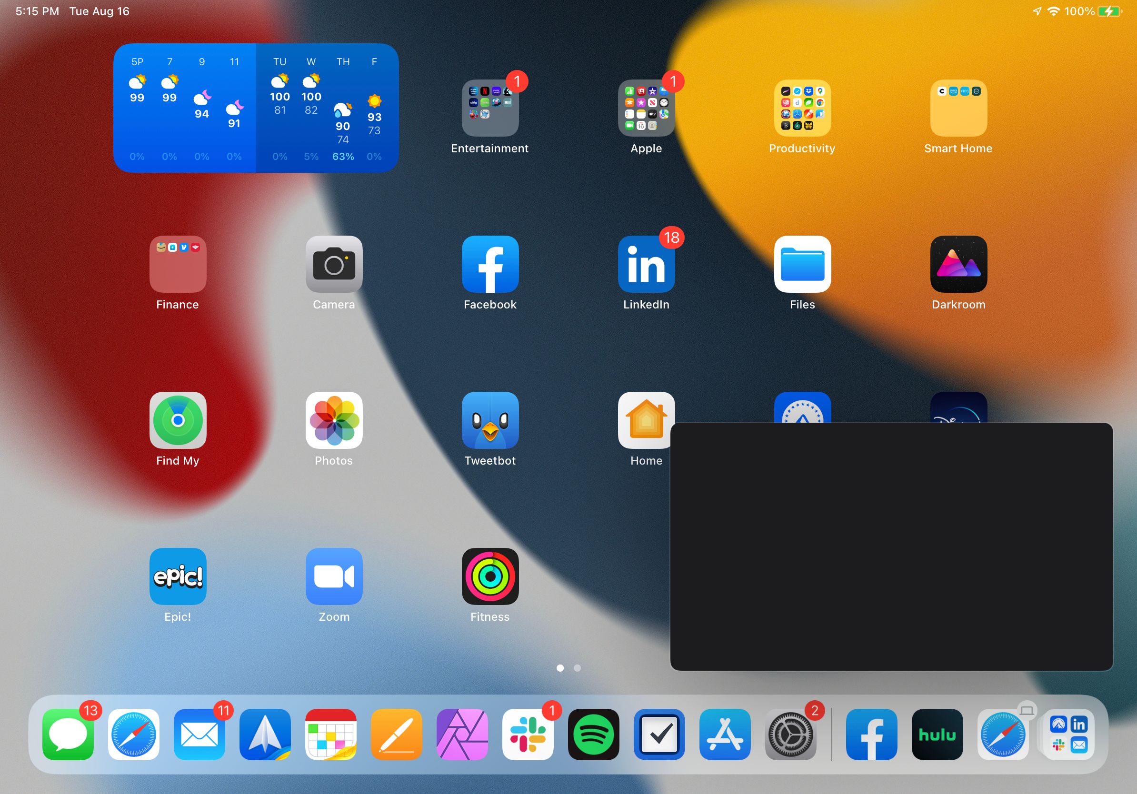1137x794 pixels.
Task: Launch Affinity Photo from dock
Action: (462, 734)
